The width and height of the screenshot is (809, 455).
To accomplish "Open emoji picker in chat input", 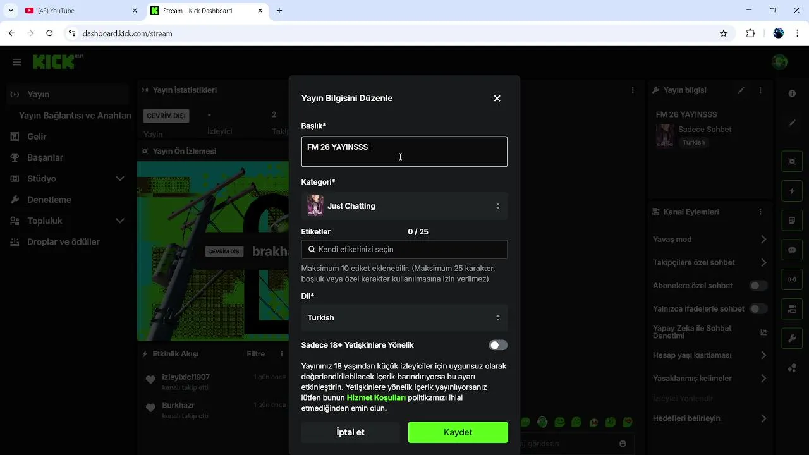I will (x=623, y=444).
